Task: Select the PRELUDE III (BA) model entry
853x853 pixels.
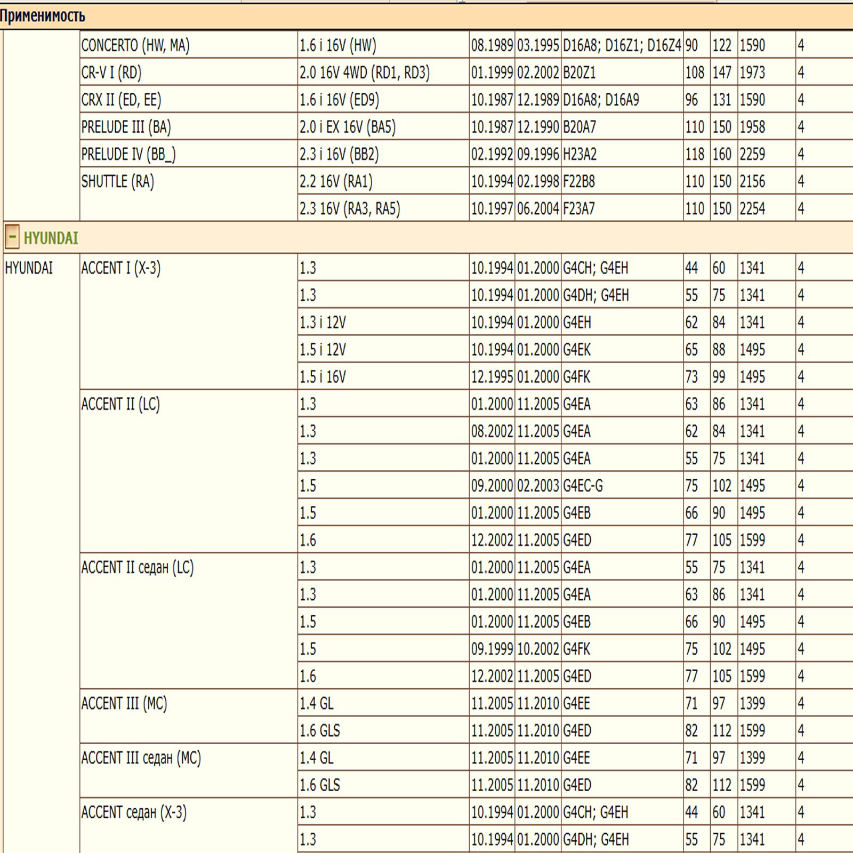Action: click(x=126, y=127)
